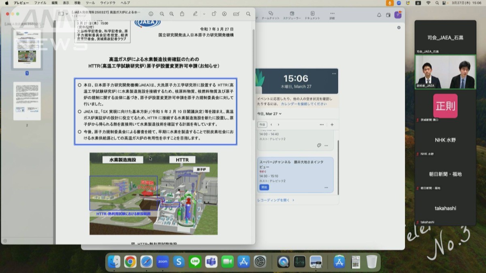The width and height of the screenshot is (486, 273).
Task: Open search in Preview toolbar
Action: click(x=248, y=14)
